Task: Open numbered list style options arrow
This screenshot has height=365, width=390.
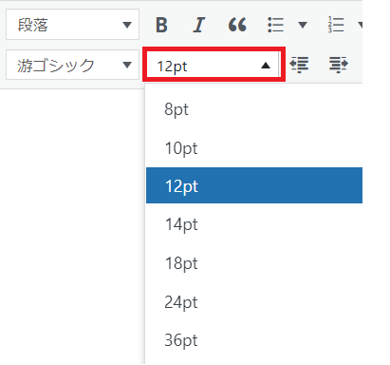Action: (360, 25)
